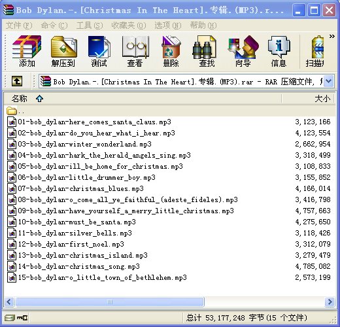Screen dimensions: 340x327
Task: Click size value 3,123,166
Action: click(313, 122)
